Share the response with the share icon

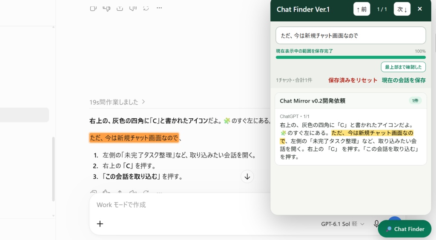point(120,8)
